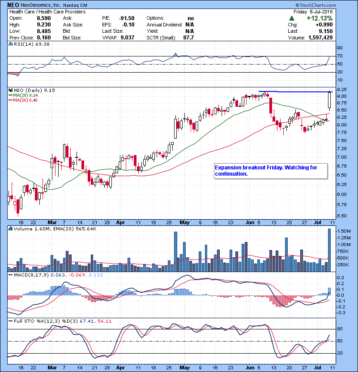Click the green up-triangle change indicator
This screenshot has width=358, height=372.
pyautogui.click(x=292, y=18)
